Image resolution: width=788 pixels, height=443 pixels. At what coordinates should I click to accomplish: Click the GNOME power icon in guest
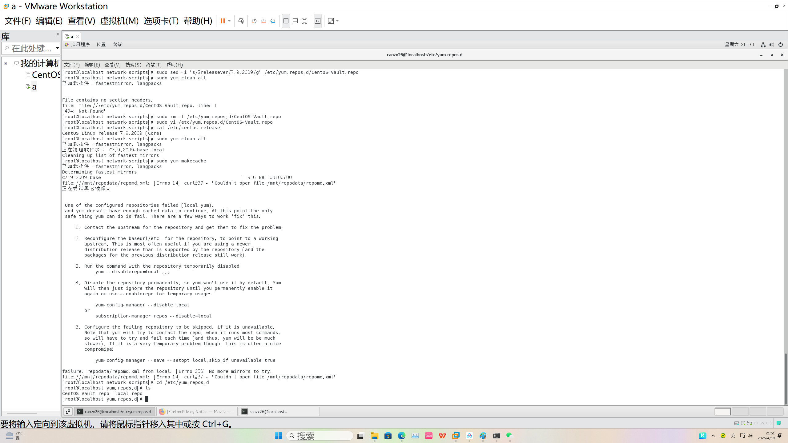pyautogui.click(x=781, y=45)
